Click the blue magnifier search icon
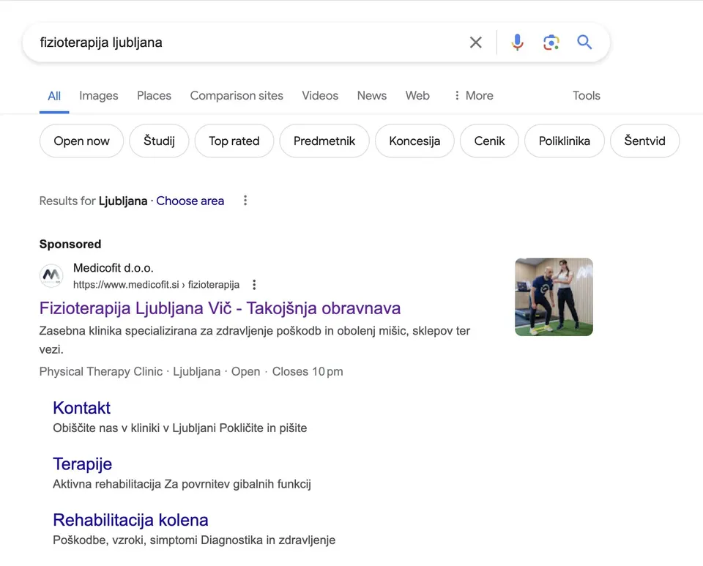Viewport: 703px width, 566px height. pos(584,42)
